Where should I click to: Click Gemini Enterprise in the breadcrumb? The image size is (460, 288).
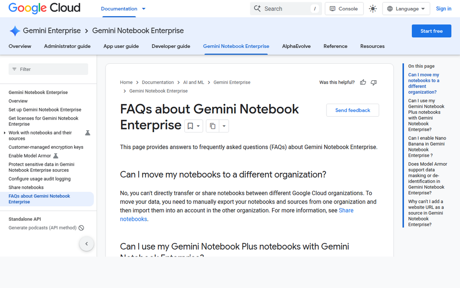tap(232, 83)
